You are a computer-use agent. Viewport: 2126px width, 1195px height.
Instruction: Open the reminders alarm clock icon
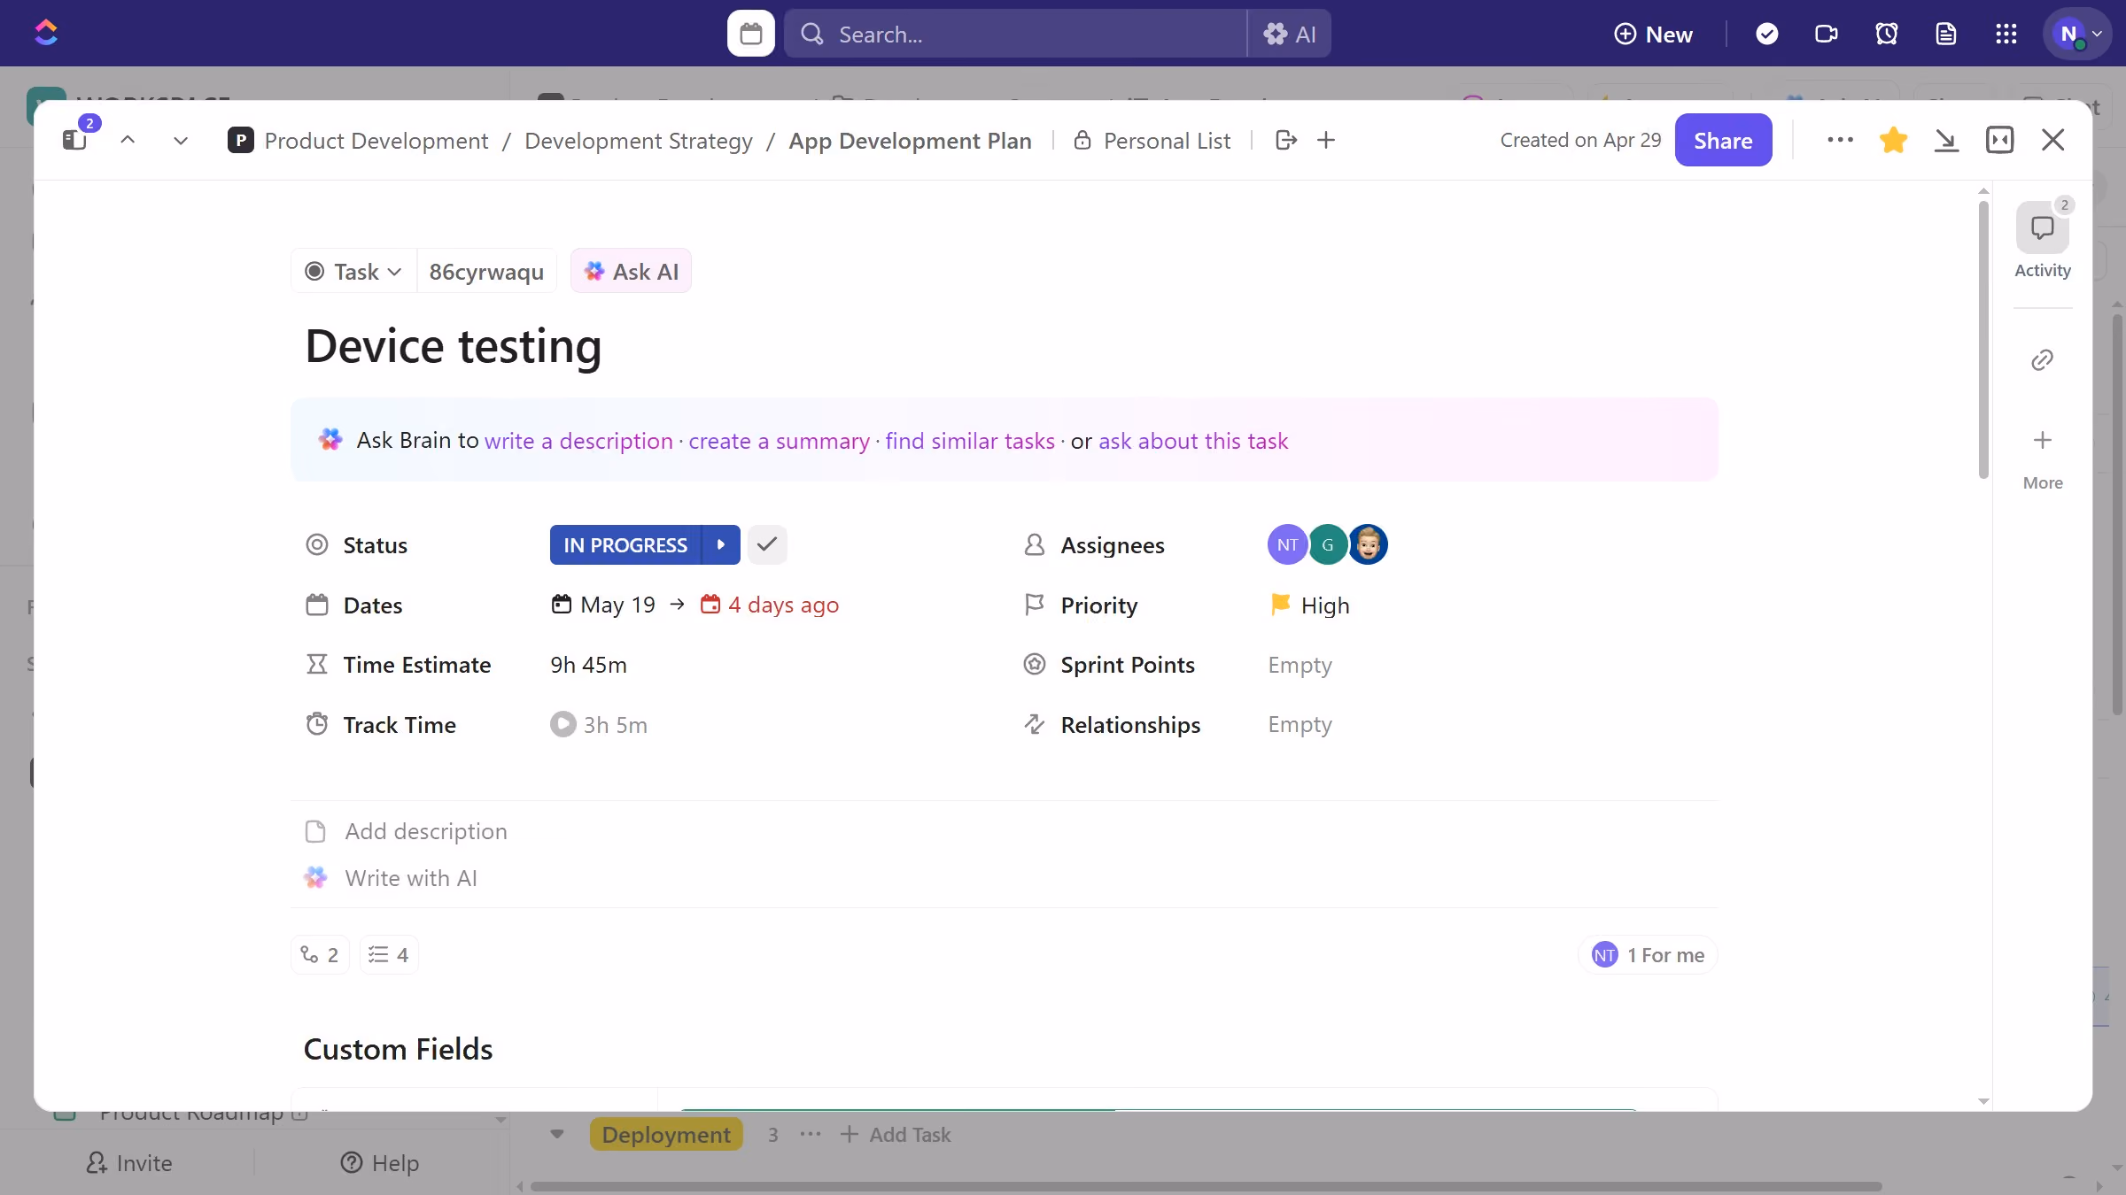[1886, 34]
